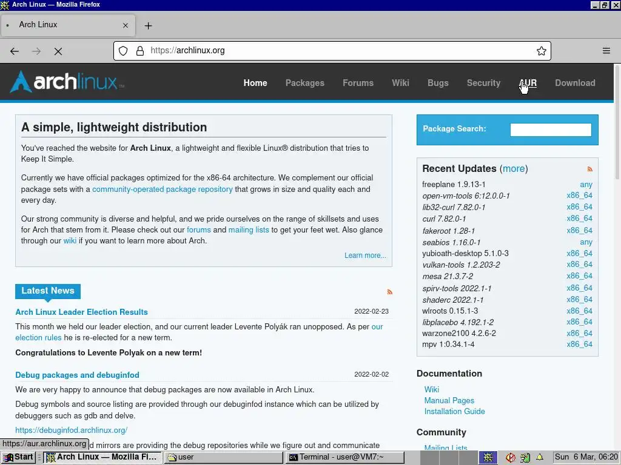Follow the forums link in intro text
Viewport: 621px width, 465px height.
[199, 229]
